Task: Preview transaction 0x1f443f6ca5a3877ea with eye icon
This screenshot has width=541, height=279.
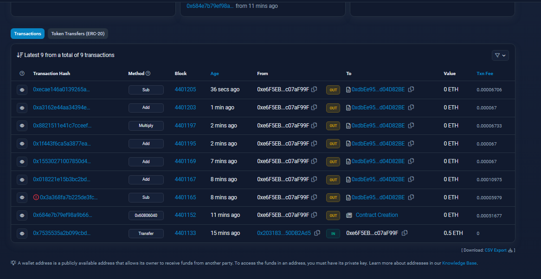Action: coord(22,144)
